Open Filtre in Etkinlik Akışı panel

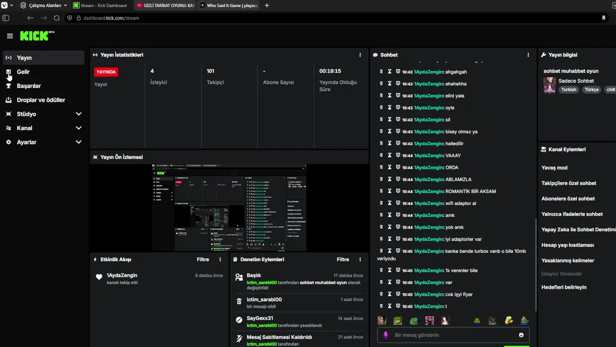pyautogui.click(x=203, y=259)
